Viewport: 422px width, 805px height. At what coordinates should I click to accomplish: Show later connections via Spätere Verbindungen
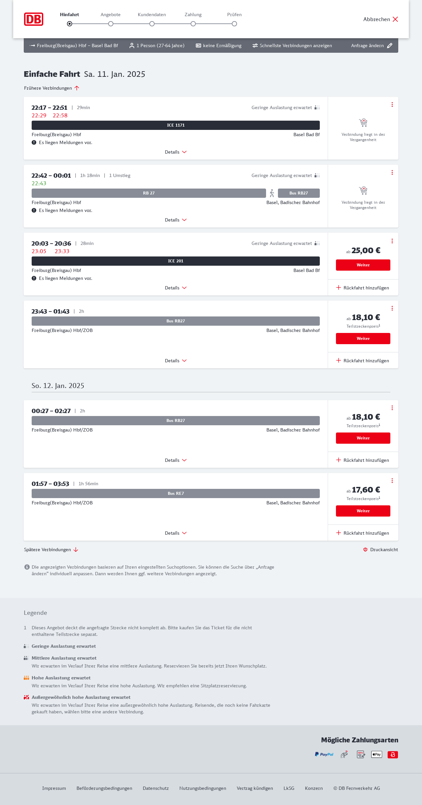51,550
